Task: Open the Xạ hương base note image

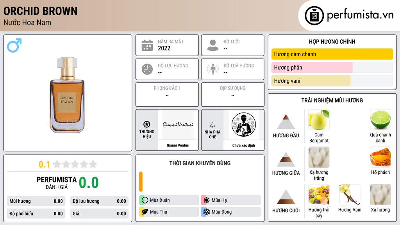Action: click(380, 195)
